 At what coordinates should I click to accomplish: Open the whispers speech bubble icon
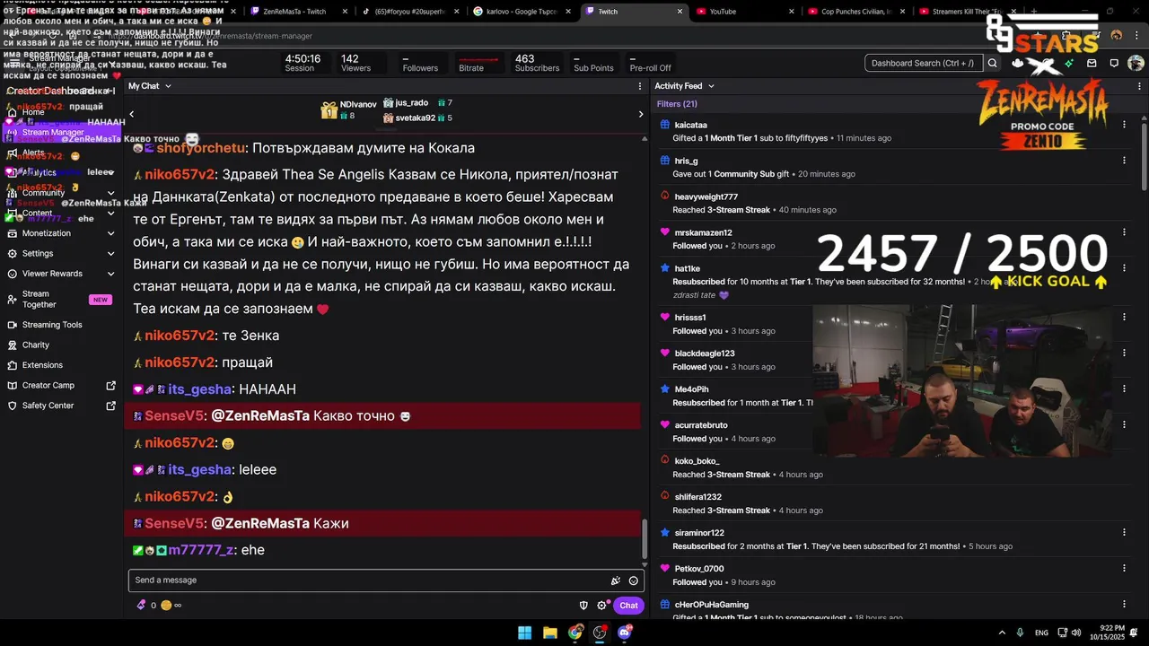pos(1114,64)
